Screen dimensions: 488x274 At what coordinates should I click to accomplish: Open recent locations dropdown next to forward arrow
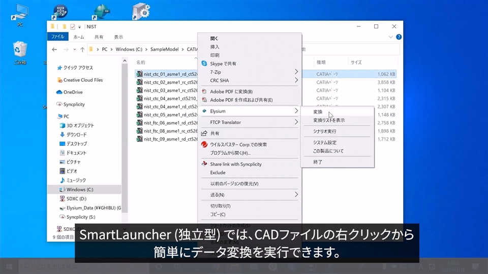tap(75, 49)
